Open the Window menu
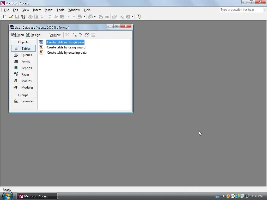 (x=74, y=10)
